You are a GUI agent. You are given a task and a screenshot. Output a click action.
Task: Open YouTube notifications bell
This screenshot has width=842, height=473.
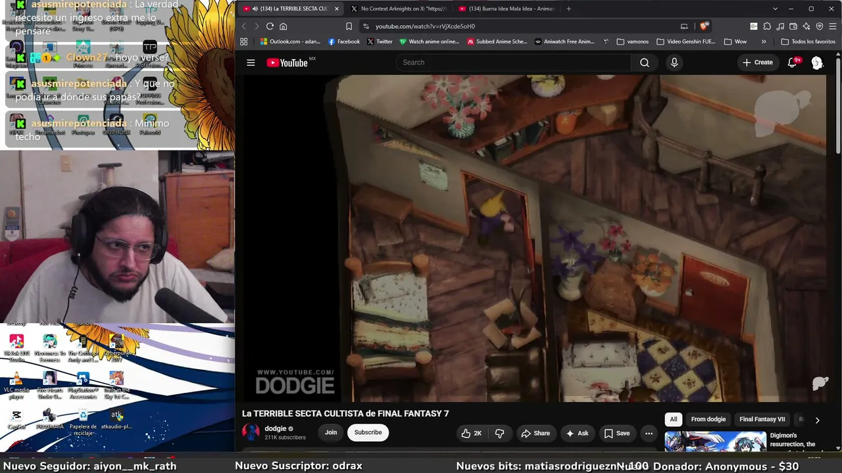click(793, 62)
